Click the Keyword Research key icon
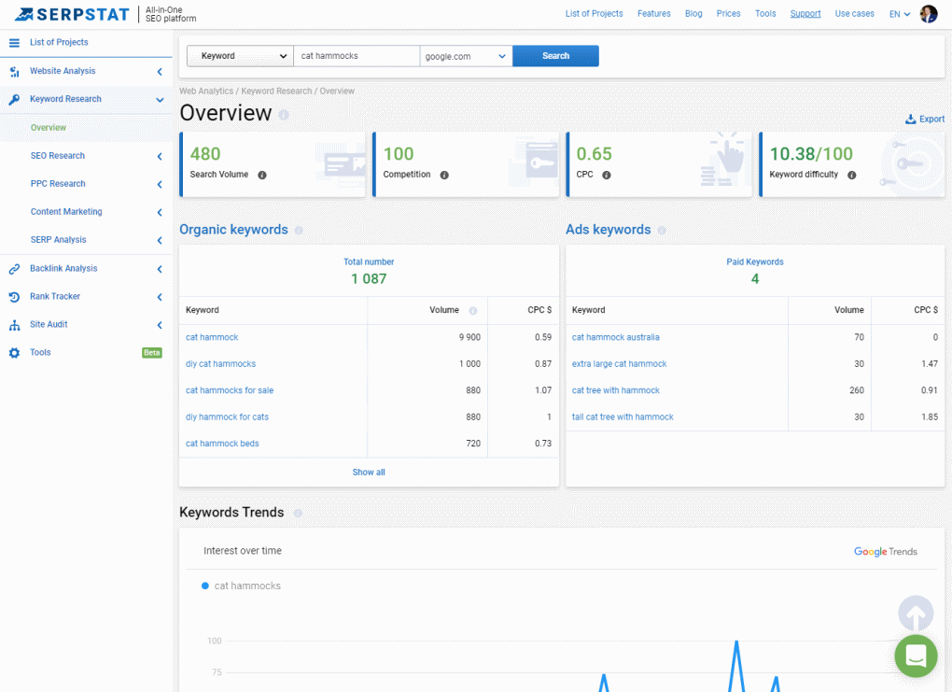This screenshot has height=692, width=952. coord(14,100)
